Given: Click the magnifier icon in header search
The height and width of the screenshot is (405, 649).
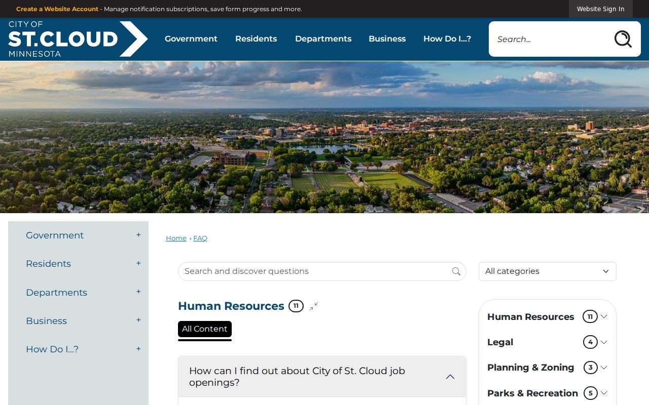Looking at the screenshot, I should pos(623,39).
